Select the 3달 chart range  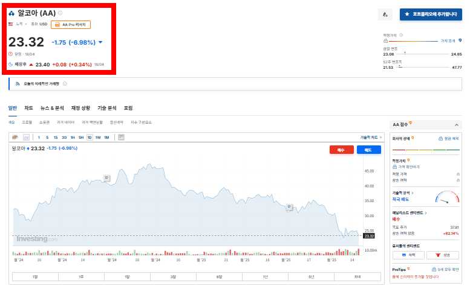(x=173, y=277)
